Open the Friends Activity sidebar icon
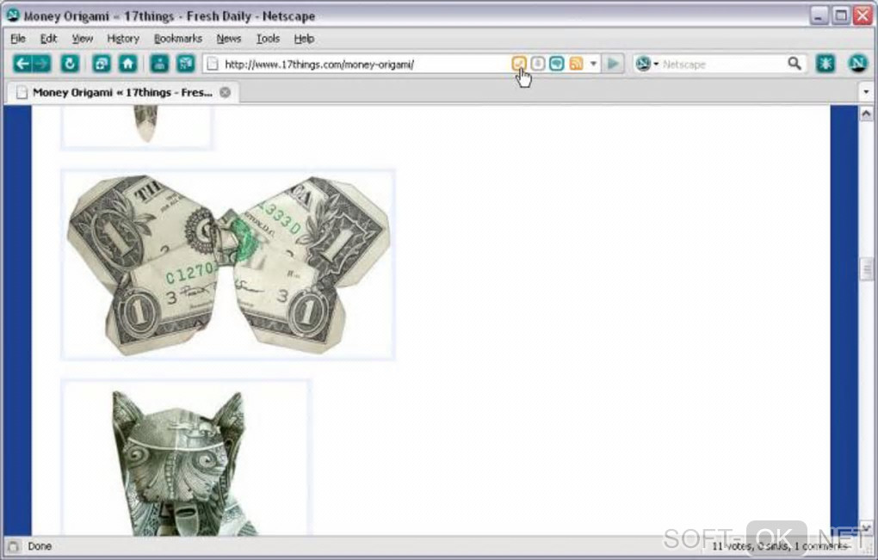The image size is (878, 560). coord(159,64)
